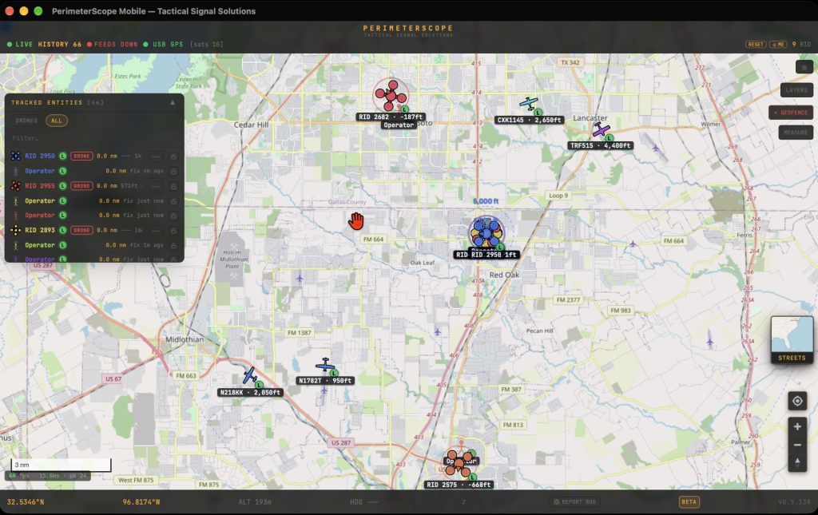Click the yellow drone icon for RID 2893

[16, 230]
